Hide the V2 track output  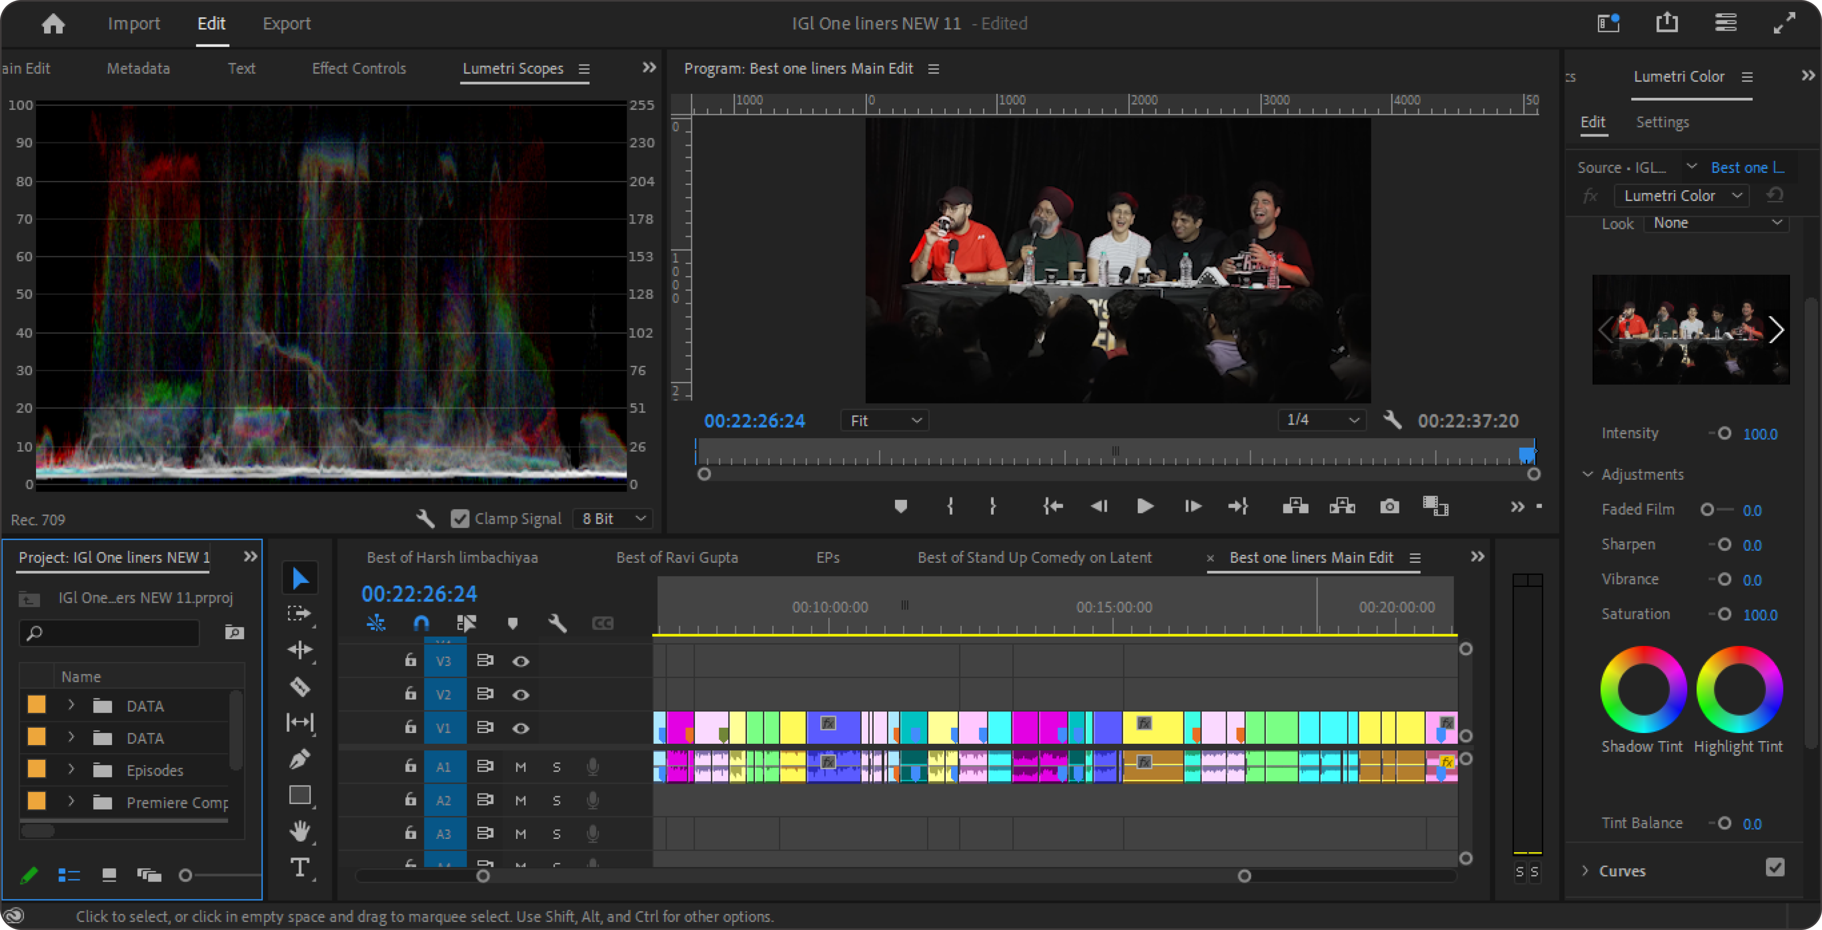click(520, 695)
